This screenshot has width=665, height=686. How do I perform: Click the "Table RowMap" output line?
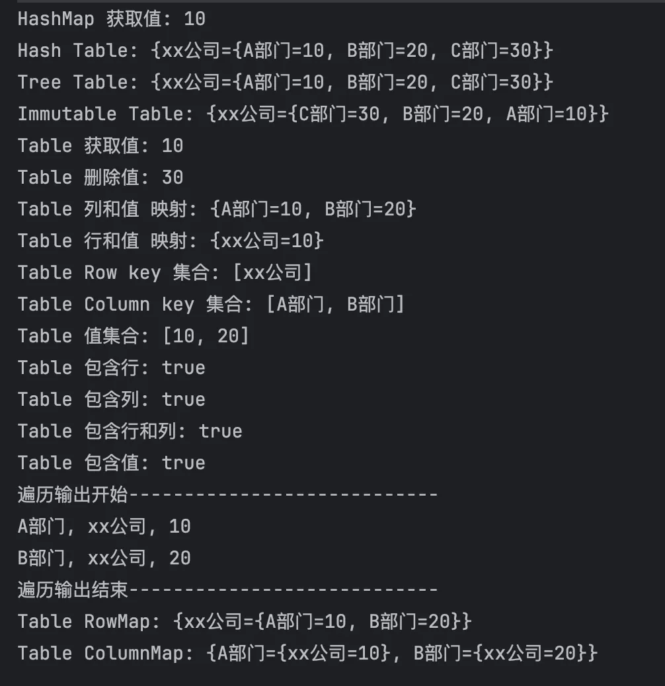245,622
